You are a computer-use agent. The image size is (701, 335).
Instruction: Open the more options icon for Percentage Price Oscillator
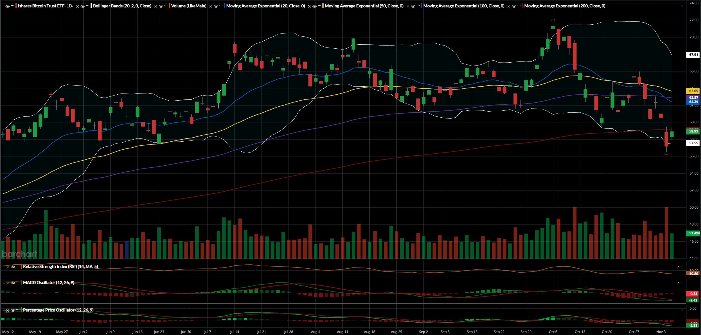[x=18, y=310]
